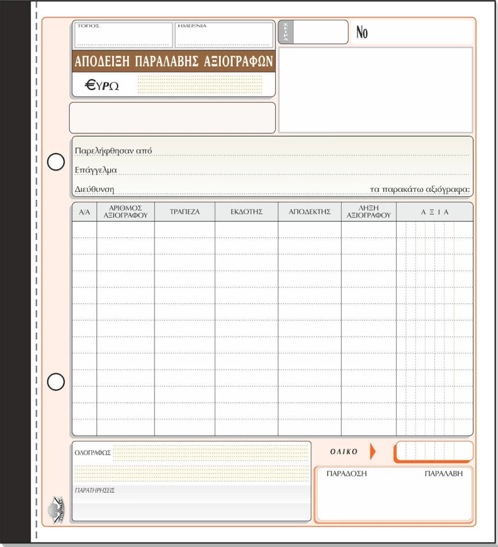The height and width of the screenshot is (547, 498).
Task: Click the large blank box under No
Action: click(375, 90)
